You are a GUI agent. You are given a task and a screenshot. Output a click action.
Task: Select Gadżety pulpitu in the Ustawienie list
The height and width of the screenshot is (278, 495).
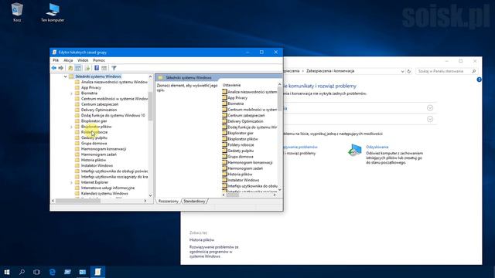coord(241,151)
